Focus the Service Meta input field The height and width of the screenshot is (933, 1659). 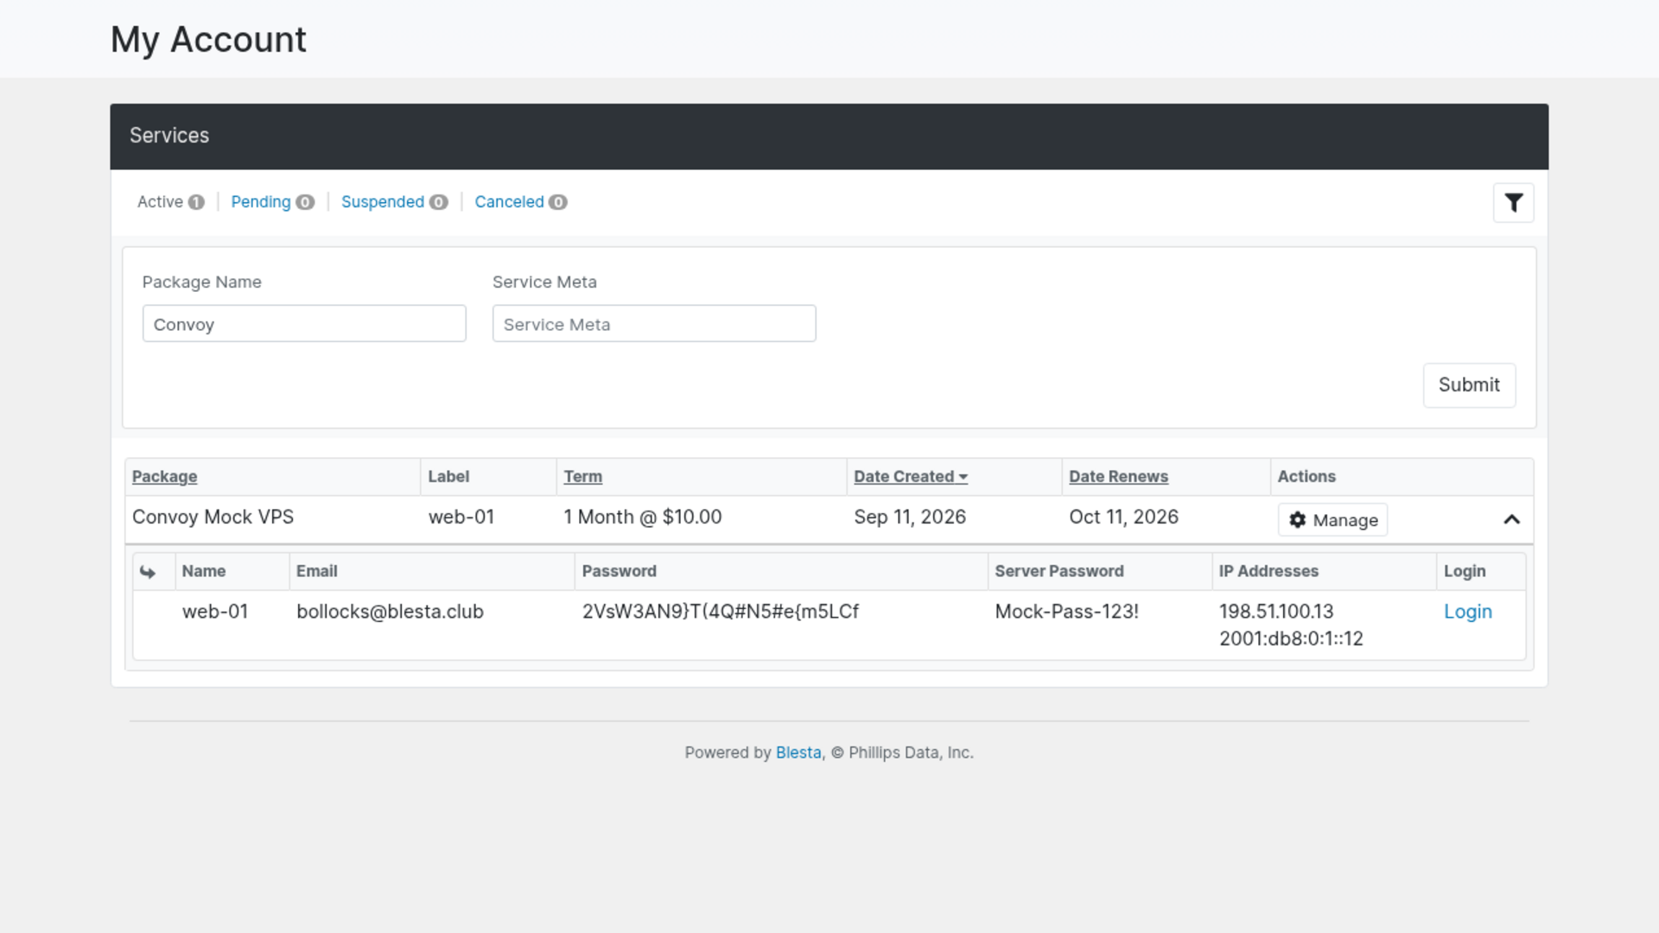coord(654,324)
